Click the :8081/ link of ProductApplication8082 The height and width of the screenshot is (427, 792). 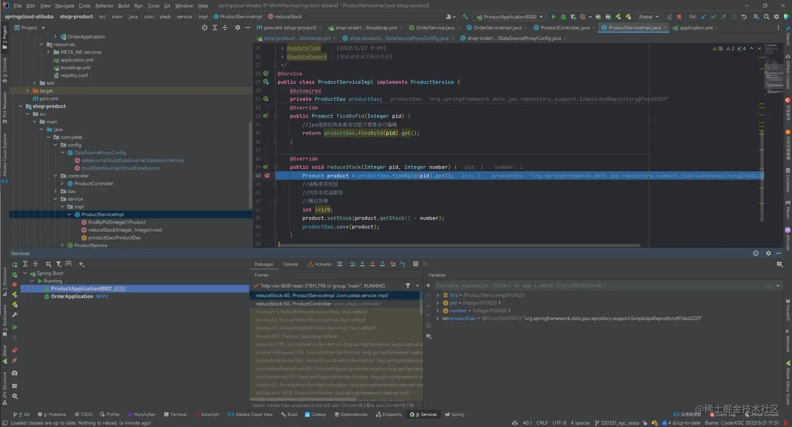[x=119, y=289]
